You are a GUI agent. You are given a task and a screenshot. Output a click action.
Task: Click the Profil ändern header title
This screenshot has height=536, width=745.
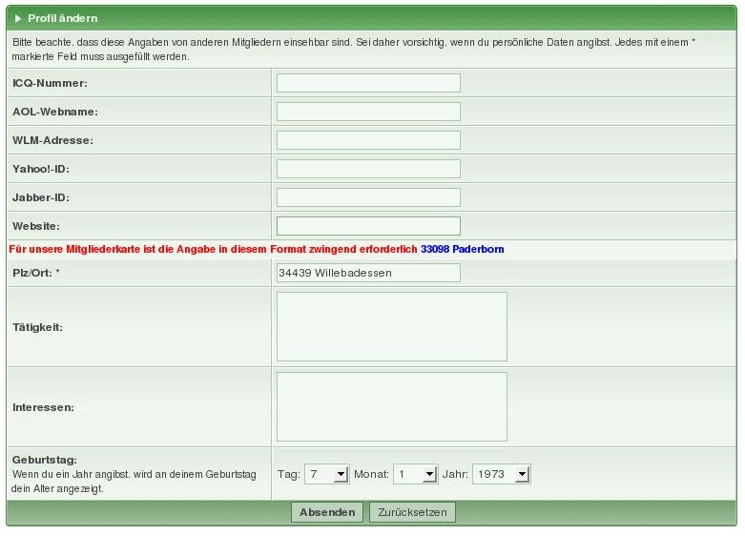[62, 18]
